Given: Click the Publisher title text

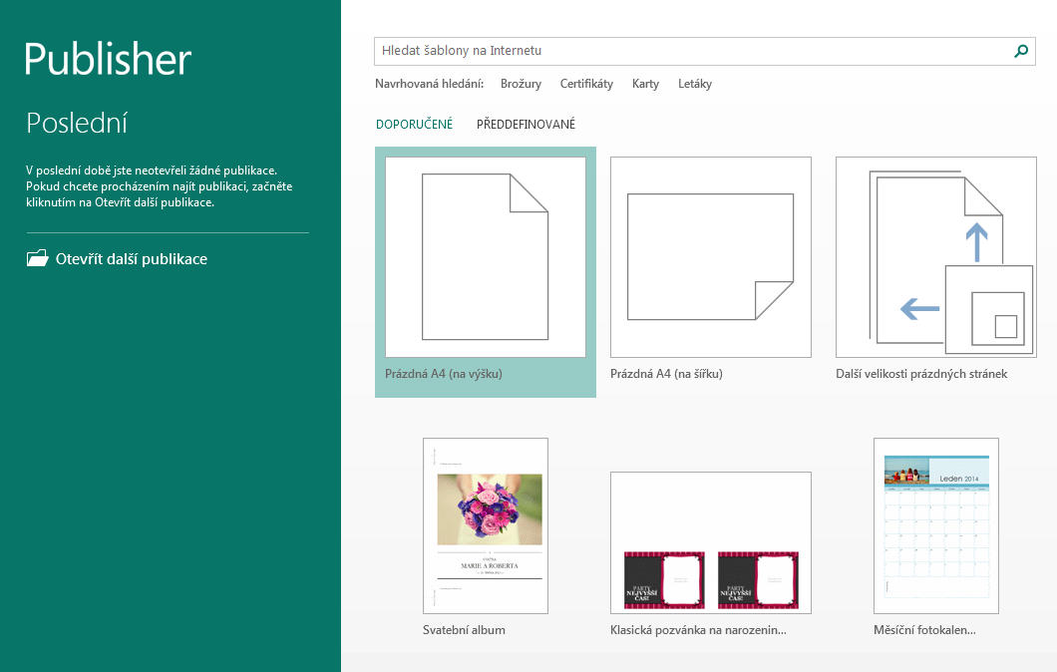Looking at the screenshot, I should [108, 59].
